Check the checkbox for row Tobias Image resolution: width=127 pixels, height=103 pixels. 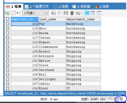click(7, 38)
